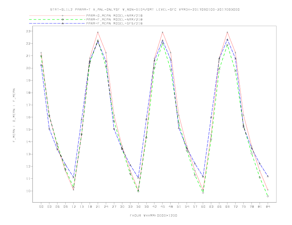Click x-axis forecast hour label 09
This screenshot has height=225, width=292.
tap(65, 207)
